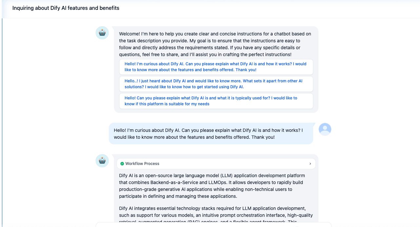Click the robot avatar next to the workflow answer

(x=102, y=161)
